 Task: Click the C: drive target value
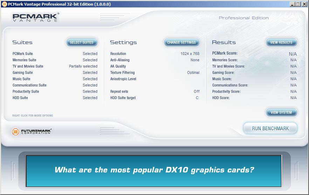click(x=198, y=98)
